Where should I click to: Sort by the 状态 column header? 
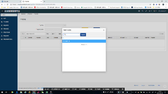click(48, 38)
